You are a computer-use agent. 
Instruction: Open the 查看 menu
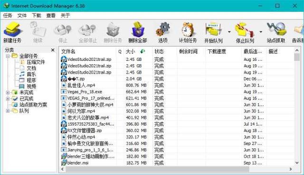pos(51,16)
